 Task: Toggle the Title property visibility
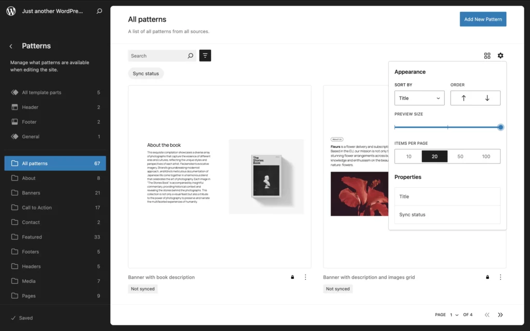(x=447, y=197)
